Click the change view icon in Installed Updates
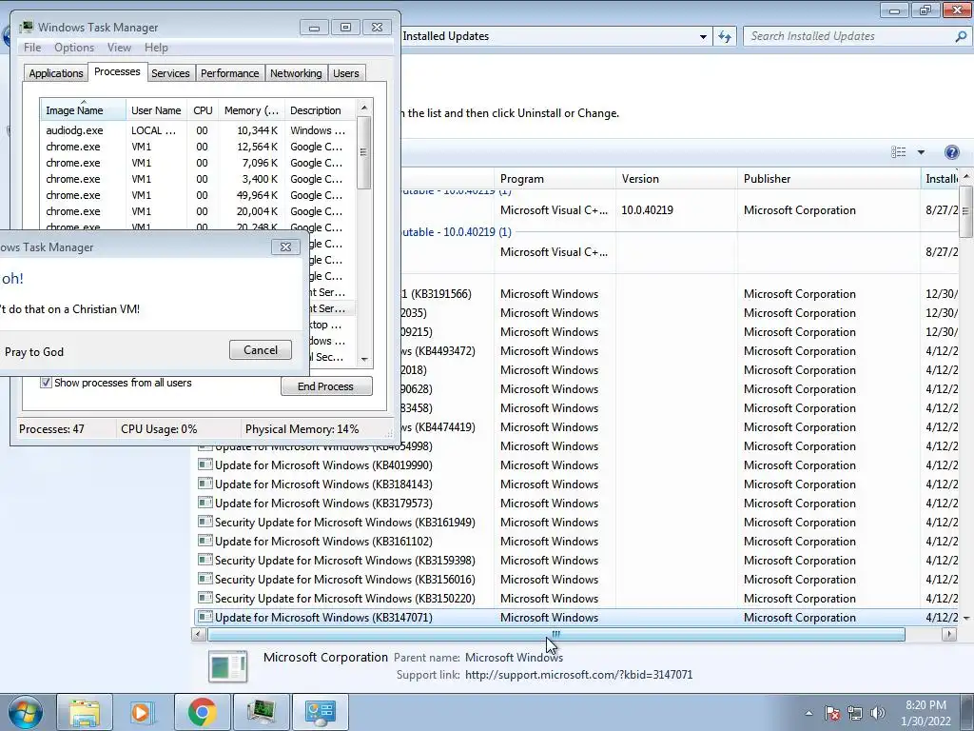Image resolution: width=974 pixels, height=731 pixels. point(898,152)
